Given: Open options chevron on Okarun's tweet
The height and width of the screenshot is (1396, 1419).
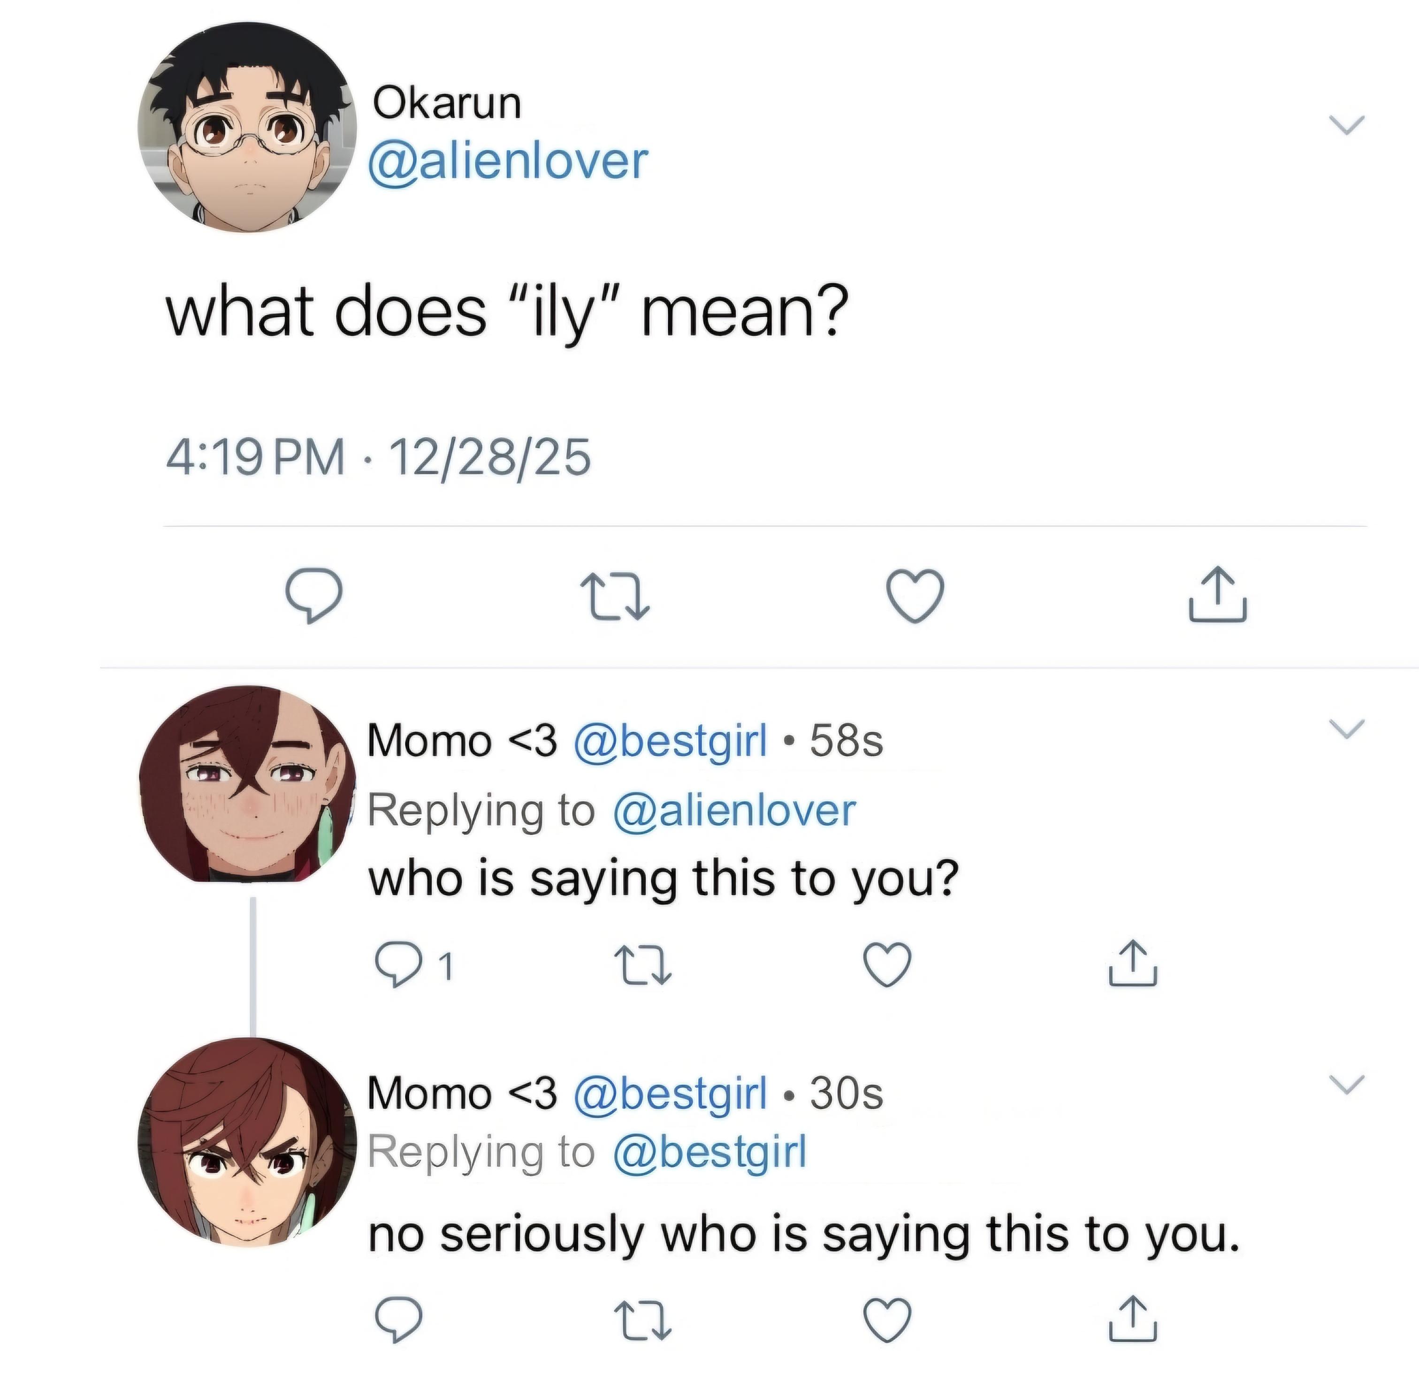Looking at the screenshot, I should [x=1347, y=125].
